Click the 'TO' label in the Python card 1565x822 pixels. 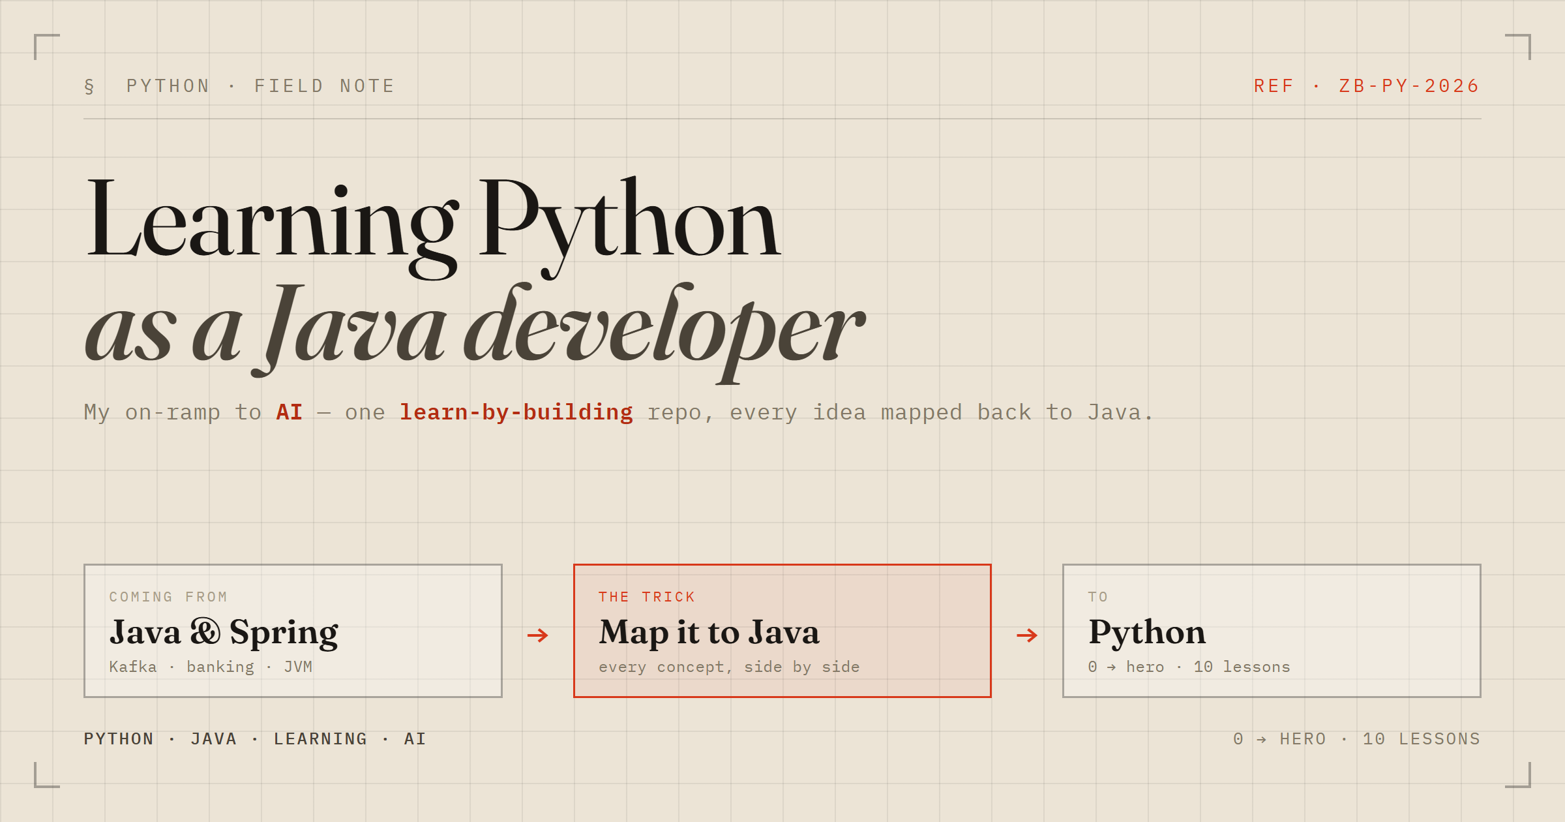pos(1098,597)
